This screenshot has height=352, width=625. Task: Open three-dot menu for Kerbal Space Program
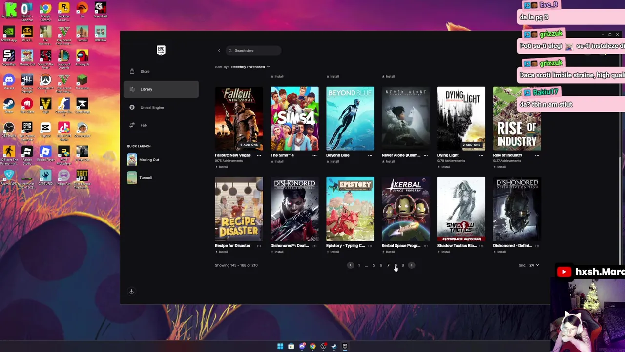[426, 246]
